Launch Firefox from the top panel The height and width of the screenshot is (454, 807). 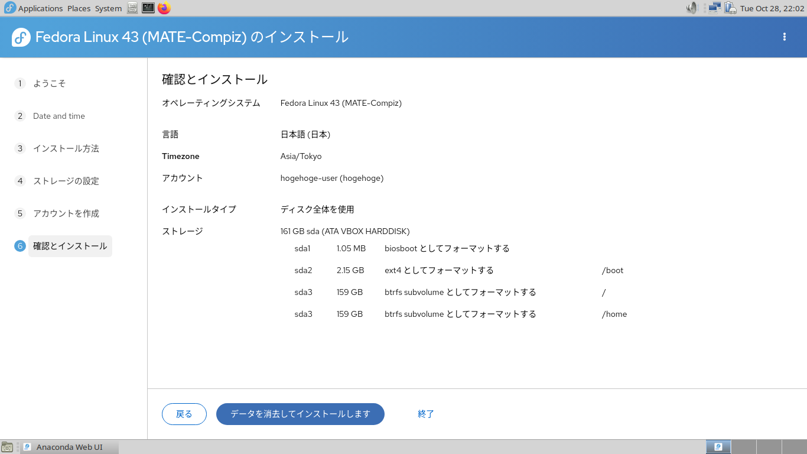click(164, 8)
